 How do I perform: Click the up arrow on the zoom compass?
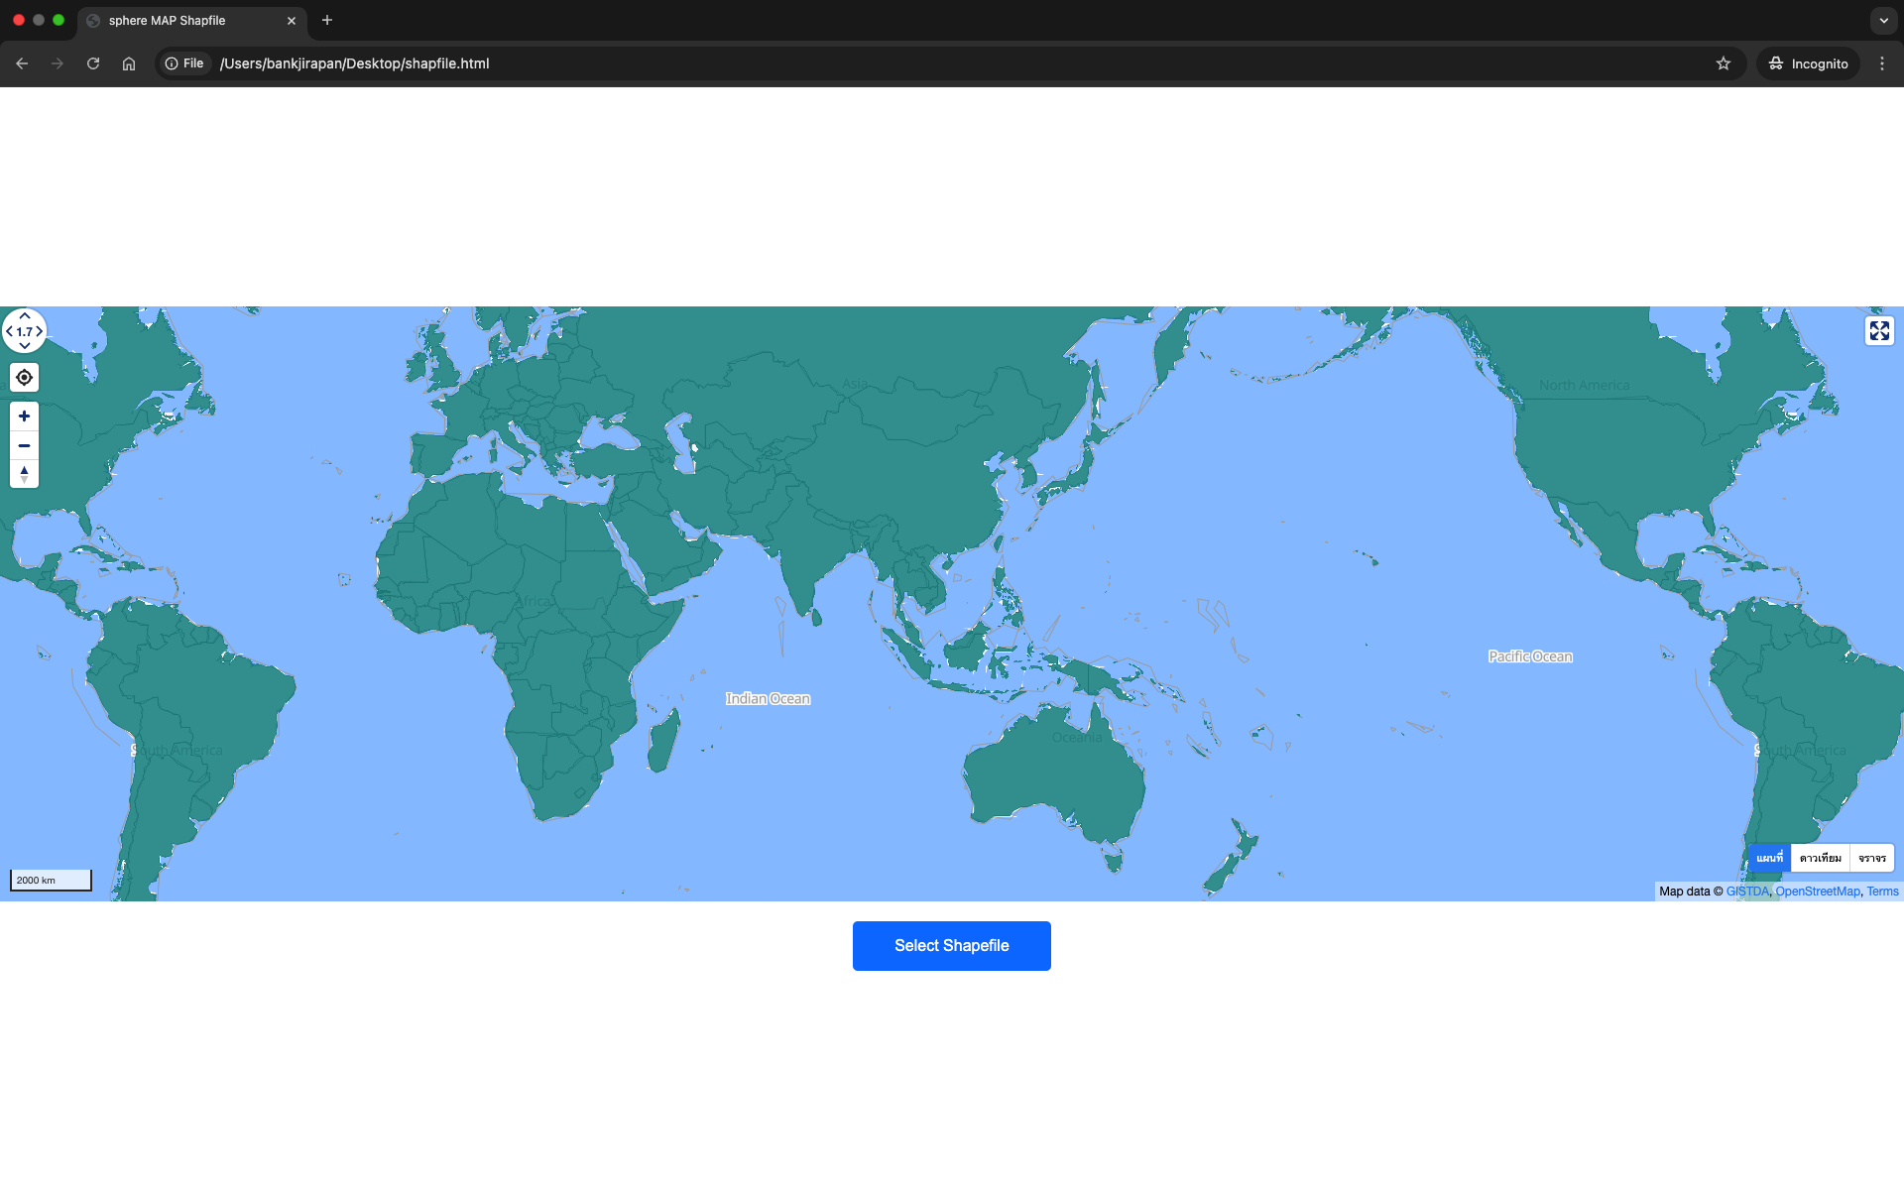click(x=24, y=314)
